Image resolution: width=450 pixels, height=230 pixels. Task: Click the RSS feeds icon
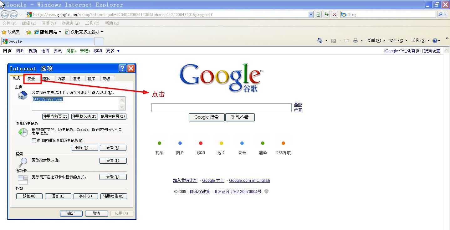coord(334,41)
